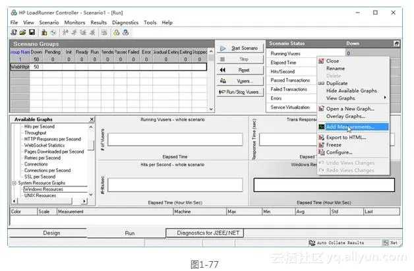Click the blue circles toolbar icon
This screenshot has height=271, width=414.
point(126,32)
